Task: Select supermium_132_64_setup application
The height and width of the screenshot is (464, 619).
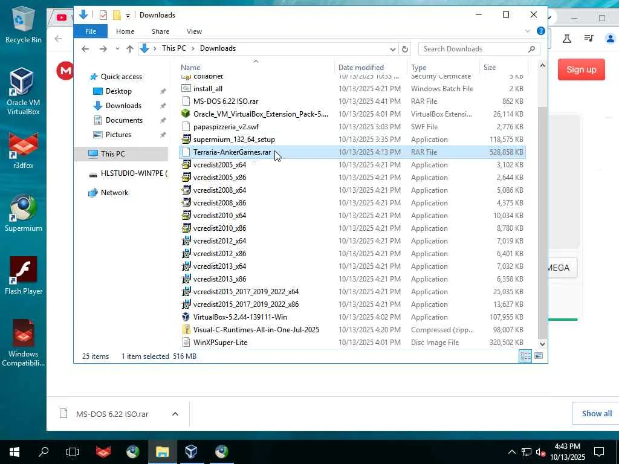Action: pos(352,140)
